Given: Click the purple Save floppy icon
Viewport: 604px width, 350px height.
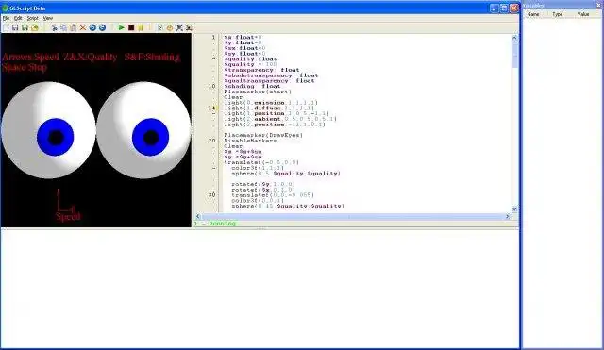Looking at the screenshot, I should (x=15, y=27).
